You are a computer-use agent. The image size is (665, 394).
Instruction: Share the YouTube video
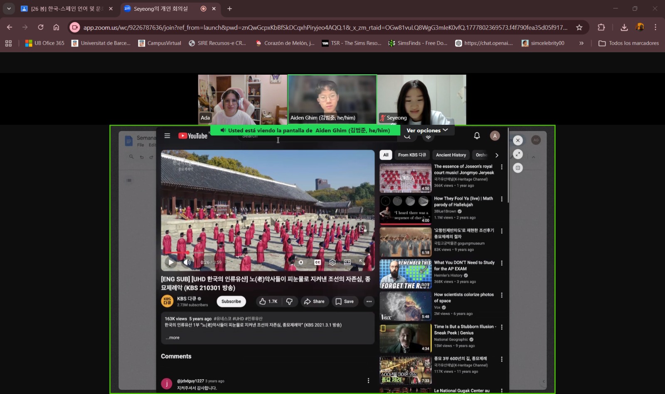coord(314,302)
